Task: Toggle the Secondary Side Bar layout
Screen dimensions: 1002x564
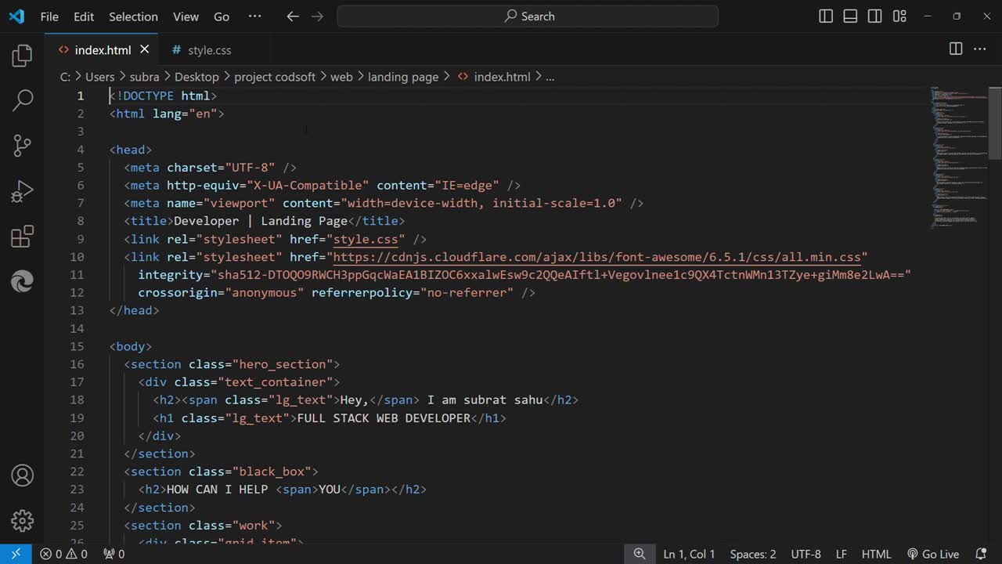Action: (x=875, y=16)
